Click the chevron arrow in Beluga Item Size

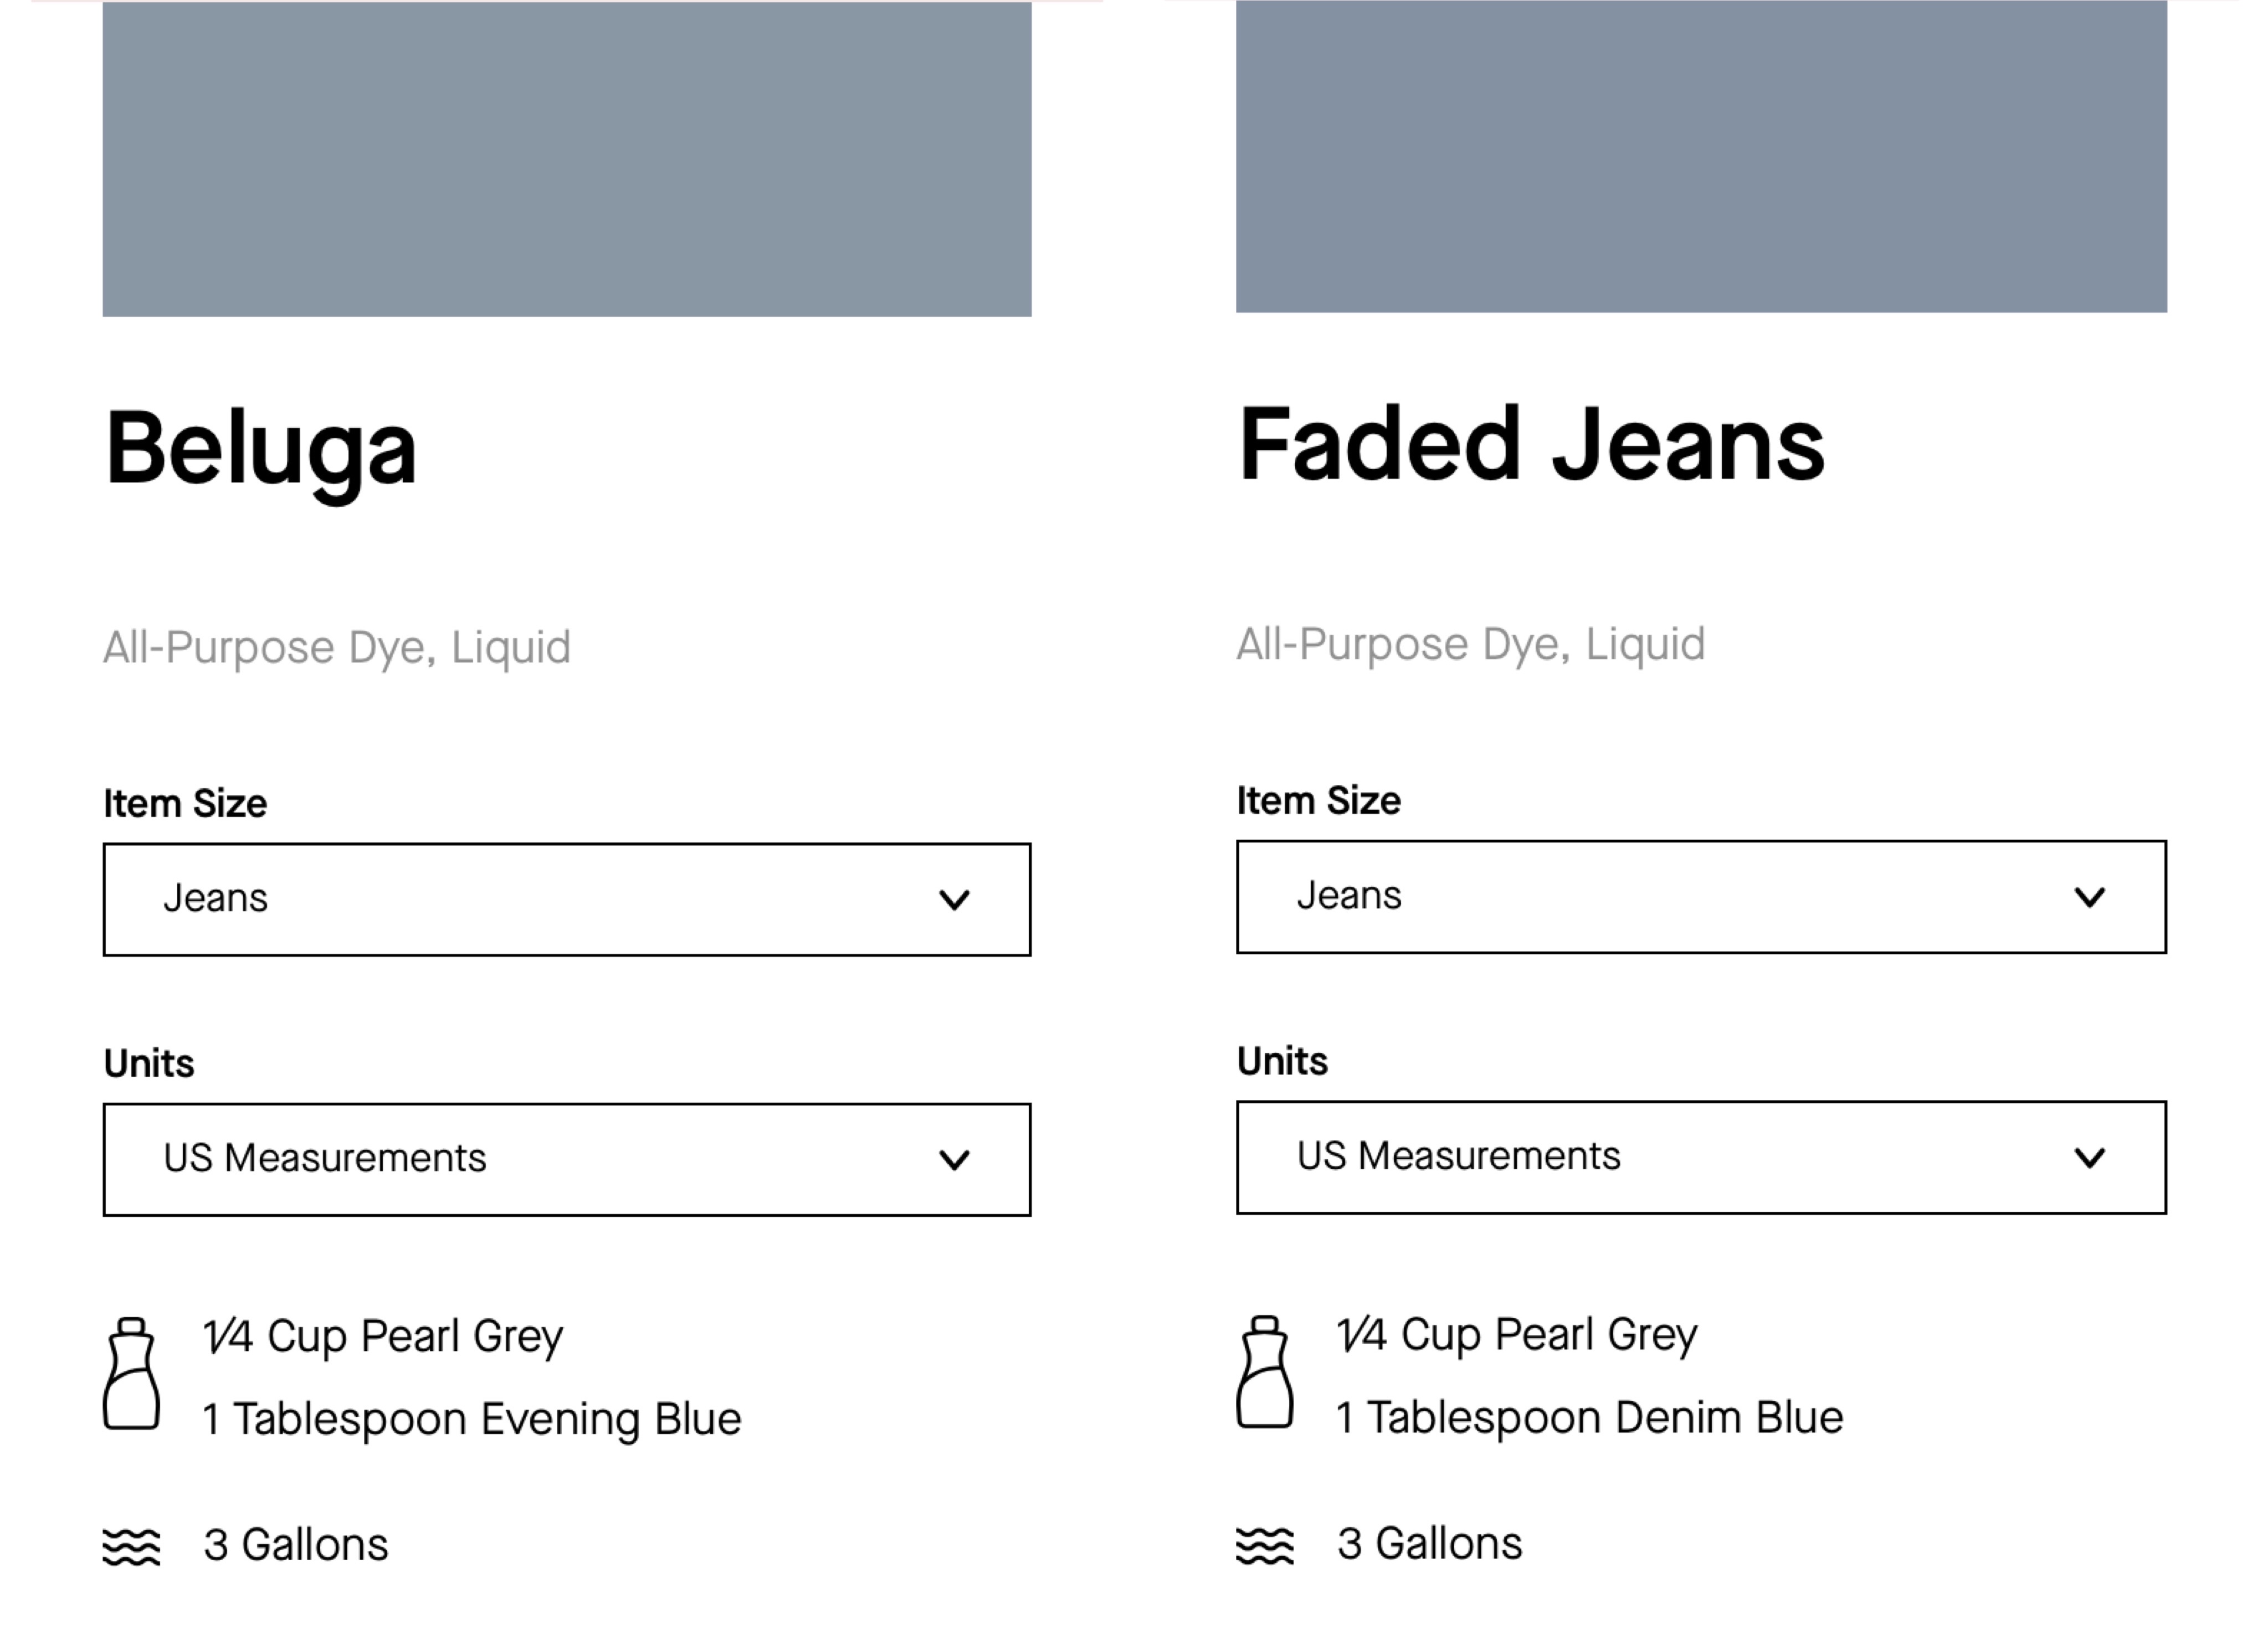tap(955, 900)
